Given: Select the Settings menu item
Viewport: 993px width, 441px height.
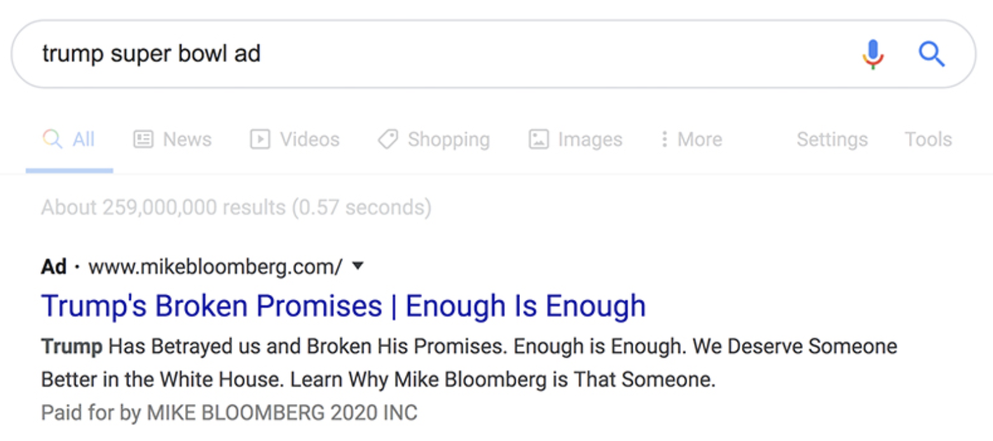Looking at the screenshot, I should click(x=832, y=139).
